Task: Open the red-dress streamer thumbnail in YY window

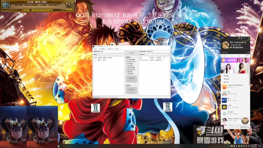Action: (x=242, y=68)
